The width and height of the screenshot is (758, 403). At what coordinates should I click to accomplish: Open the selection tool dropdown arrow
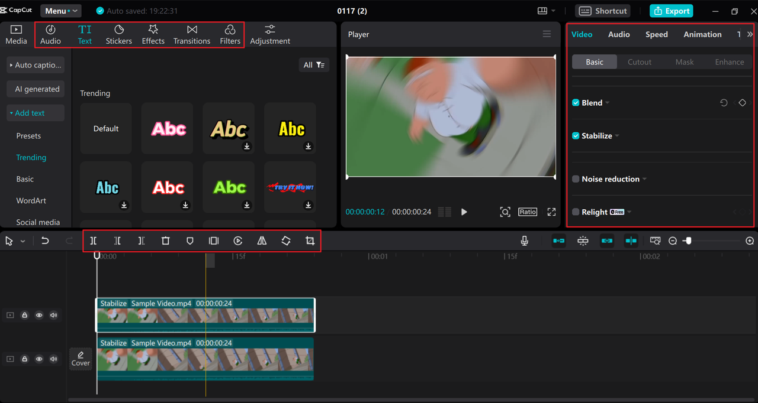(x=23, y=241)
